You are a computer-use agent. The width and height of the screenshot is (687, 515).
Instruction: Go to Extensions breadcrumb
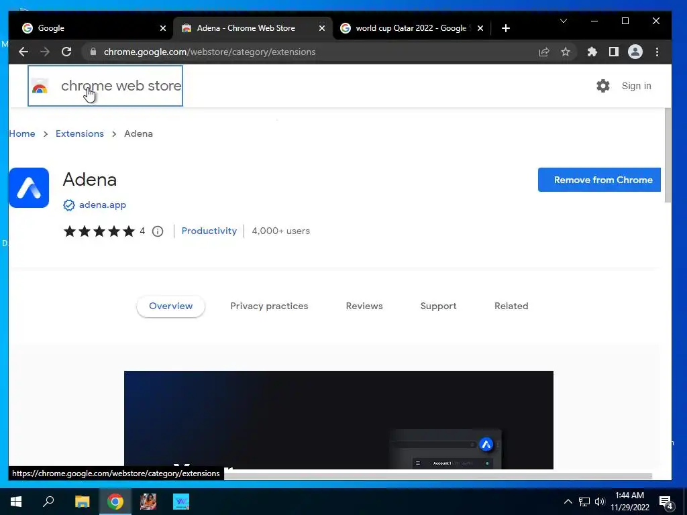(x=80, y=133)
